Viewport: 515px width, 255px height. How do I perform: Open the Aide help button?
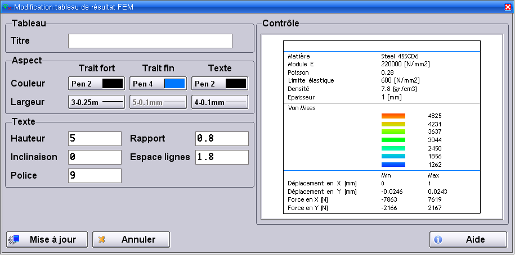pyautogui.click(x=464, y=239)
